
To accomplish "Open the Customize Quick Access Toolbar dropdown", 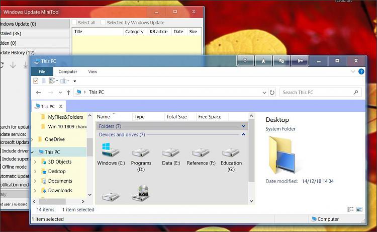I will pyautogui.click(x=75, y=81).
